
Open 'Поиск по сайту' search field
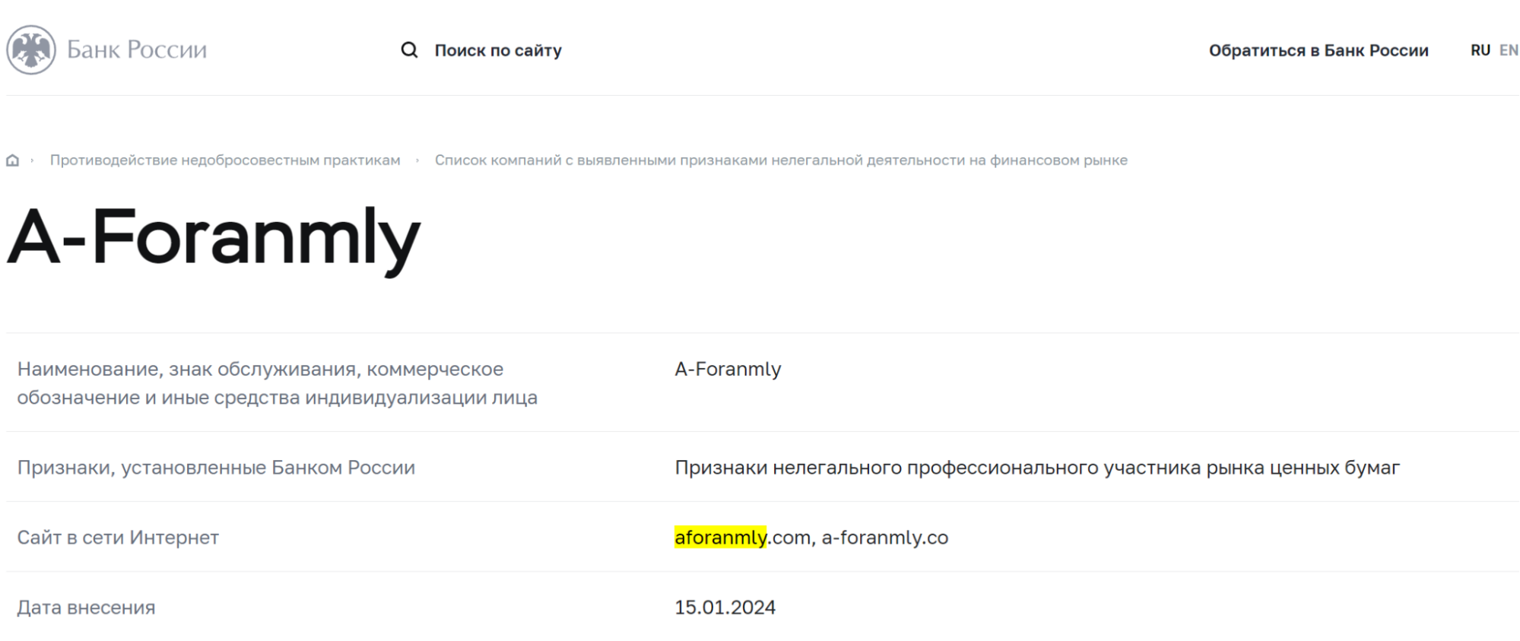pyautogui.click(x=498, y=50)
